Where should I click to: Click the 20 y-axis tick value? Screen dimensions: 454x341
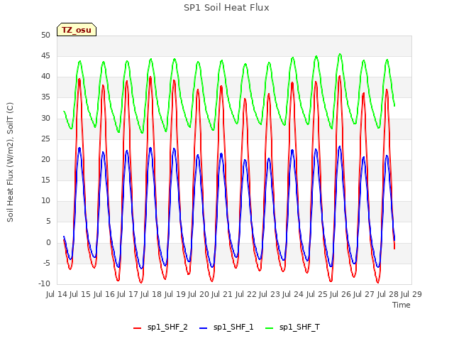[45, 160]
